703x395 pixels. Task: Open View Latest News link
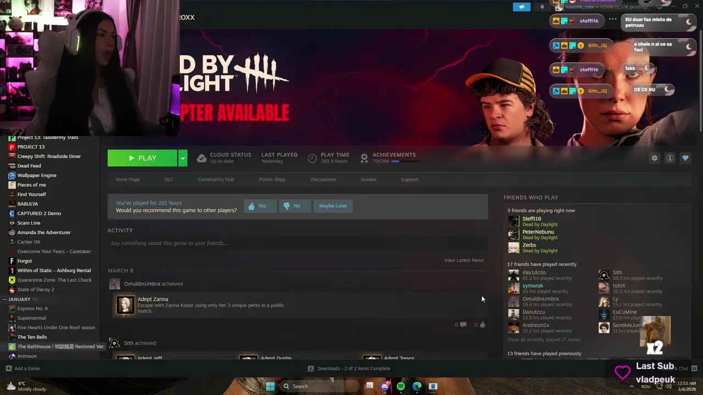click(x=464, y=260)
